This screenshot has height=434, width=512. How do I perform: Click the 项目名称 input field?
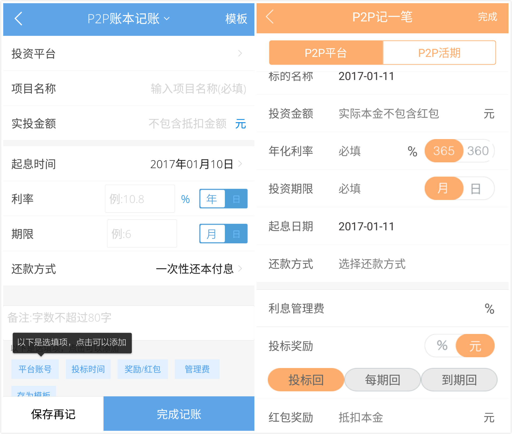point(198,89)
